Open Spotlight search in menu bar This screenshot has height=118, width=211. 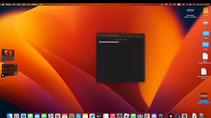point(187,4)
